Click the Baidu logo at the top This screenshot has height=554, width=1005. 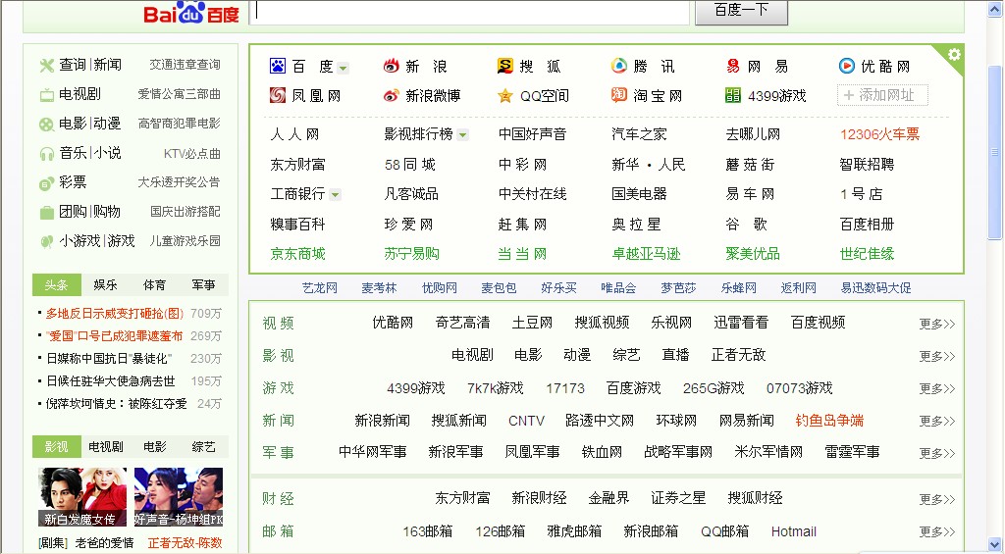pos(191,13)
